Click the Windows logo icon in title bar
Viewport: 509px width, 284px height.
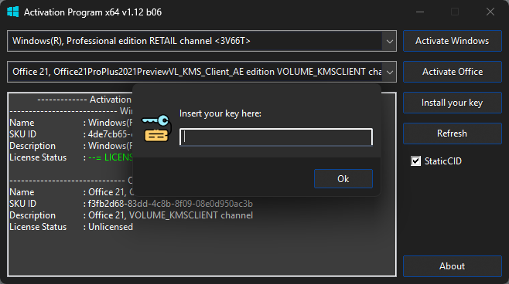tap(12, 12)
